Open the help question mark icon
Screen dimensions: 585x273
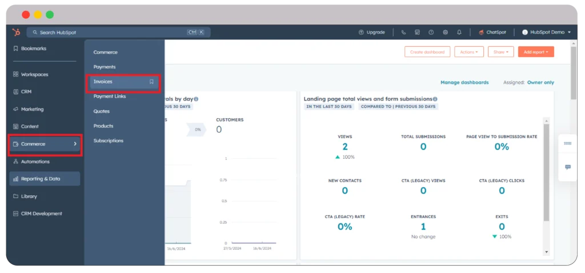[431, 33]
